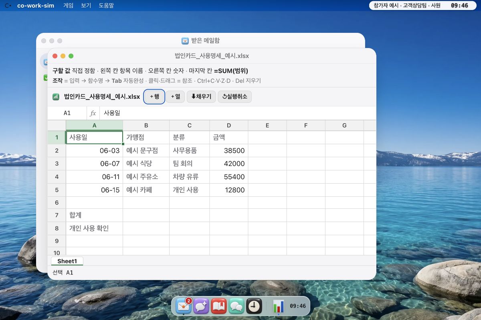The height and width of the screenshot is (320, 481).
Task: Click the 합계 cell
Action: (94, 215)
